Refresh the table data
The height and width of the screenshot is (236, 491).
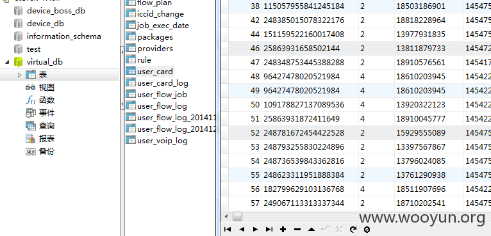click(353, 230)
